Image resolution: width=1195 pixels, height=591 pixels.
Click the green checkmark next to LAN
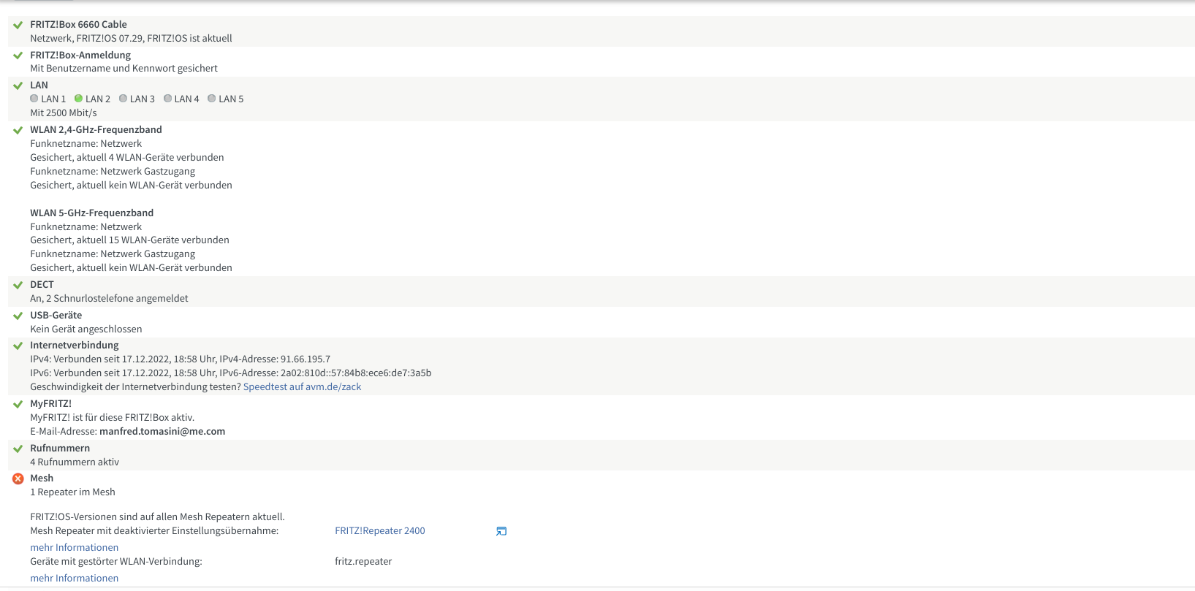pos(18,85)
